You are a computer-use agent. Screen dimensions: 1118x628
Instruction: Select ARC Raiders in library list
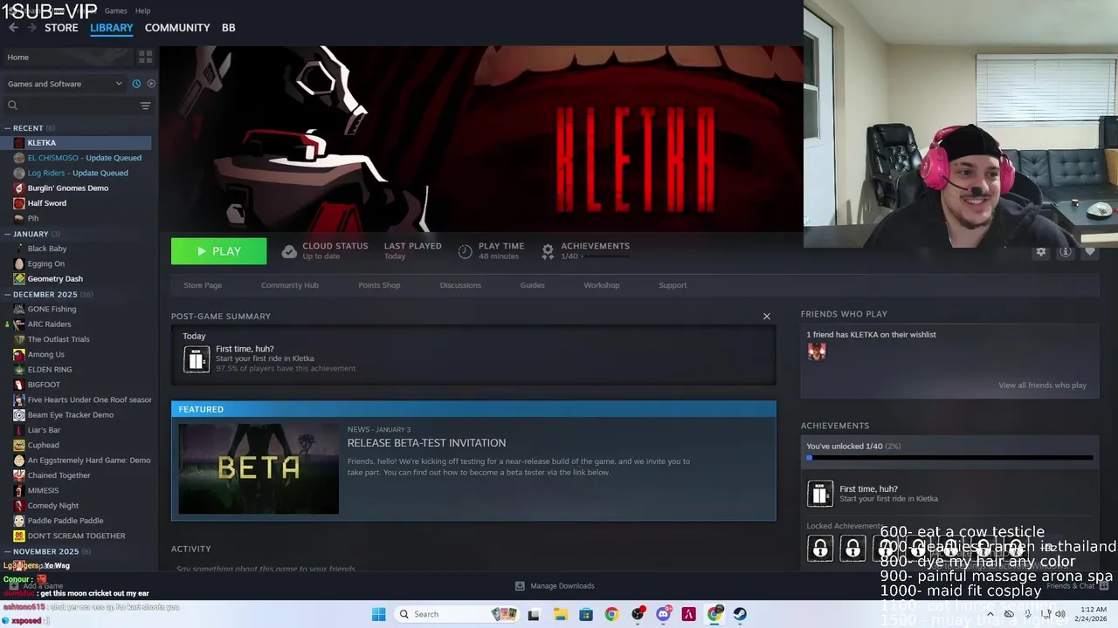49,324
